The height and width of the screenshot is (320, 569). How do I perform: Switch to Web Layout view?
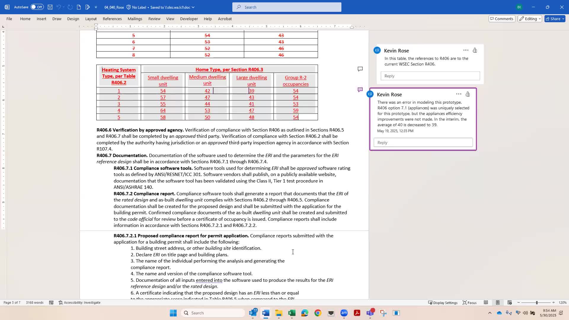(510, 303)
